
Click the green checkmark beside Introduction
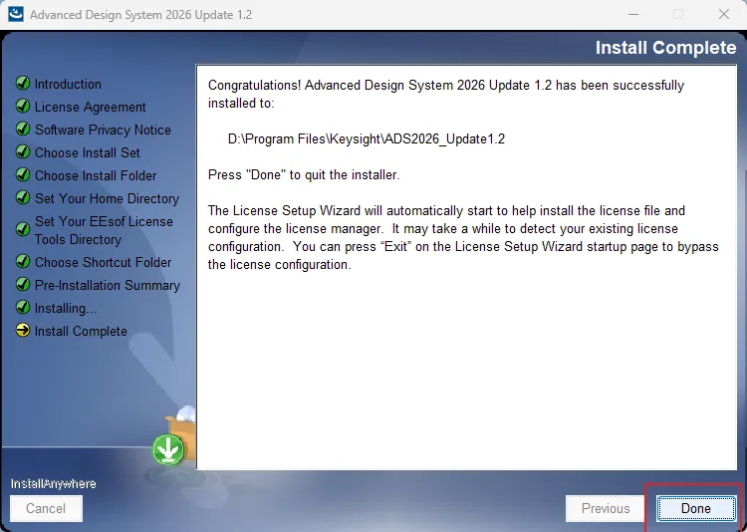point(22,83)
